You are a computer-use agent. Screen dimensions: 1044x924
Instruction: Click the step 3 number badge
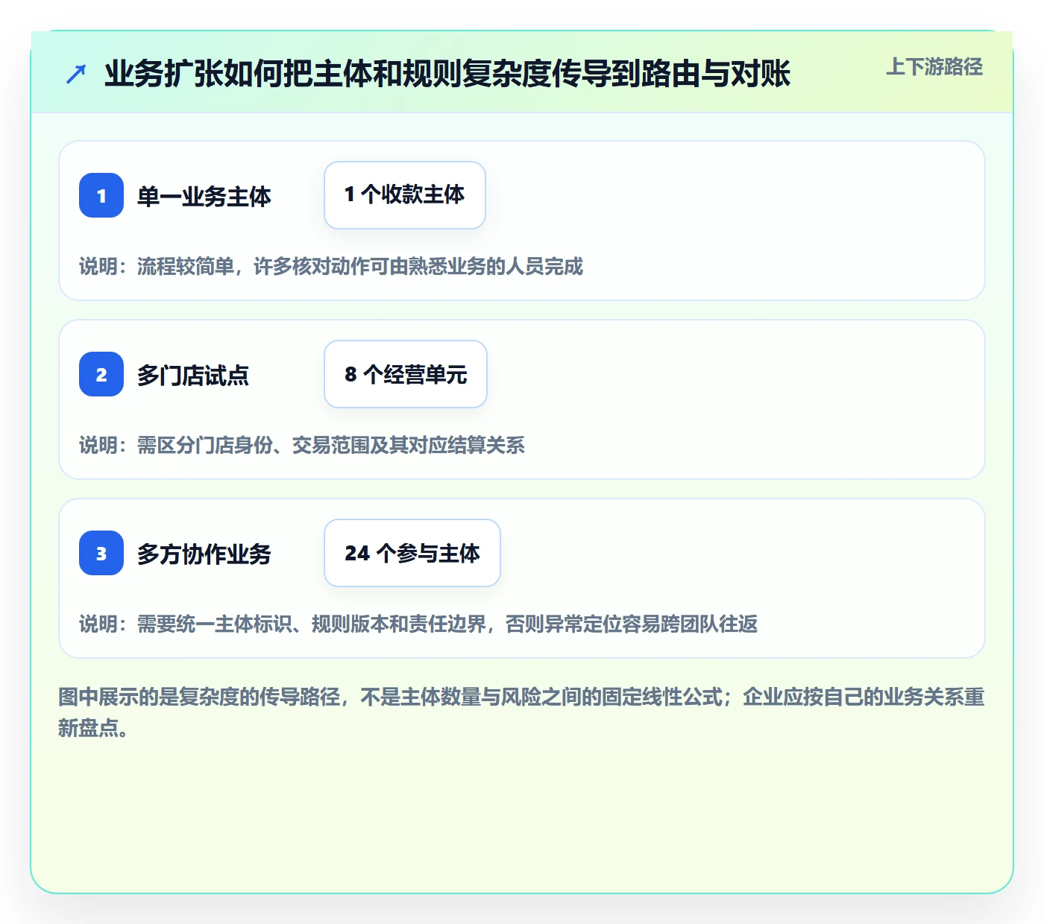101,553
